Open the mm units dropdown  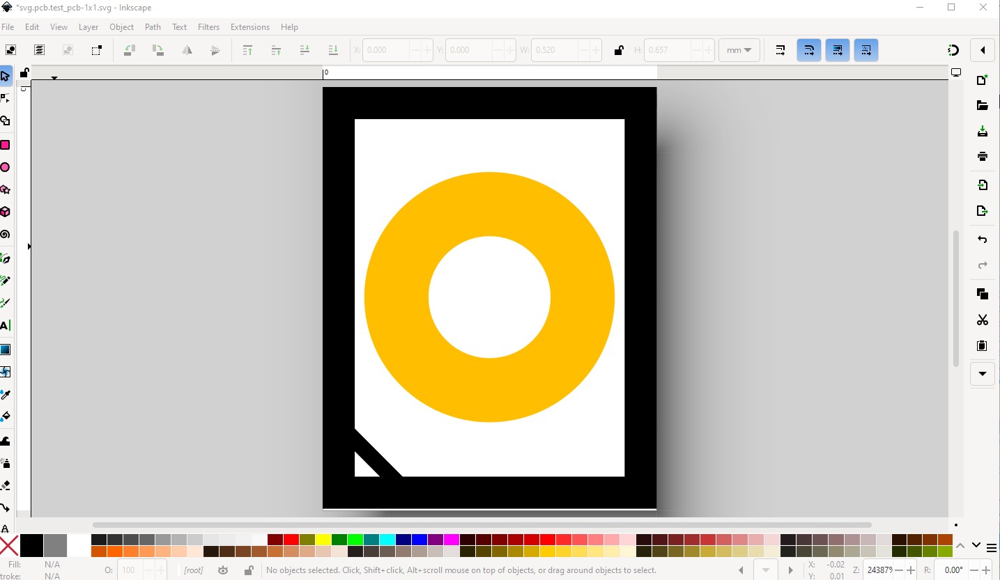pyautogui.click(x=739, y=50)
